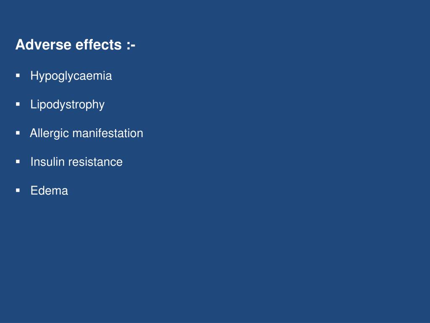
Task: Click the Hypoglycaemia bullet text
Action: 71,76
